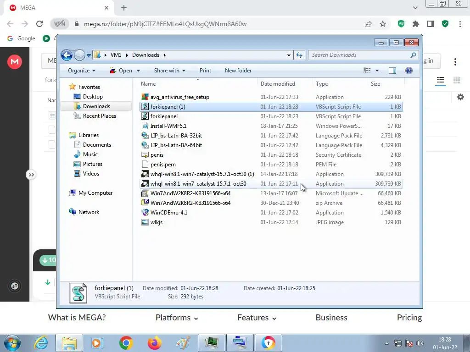Launch Firefox from the taskbar
470x352 pixels.
tap(154, 343)
